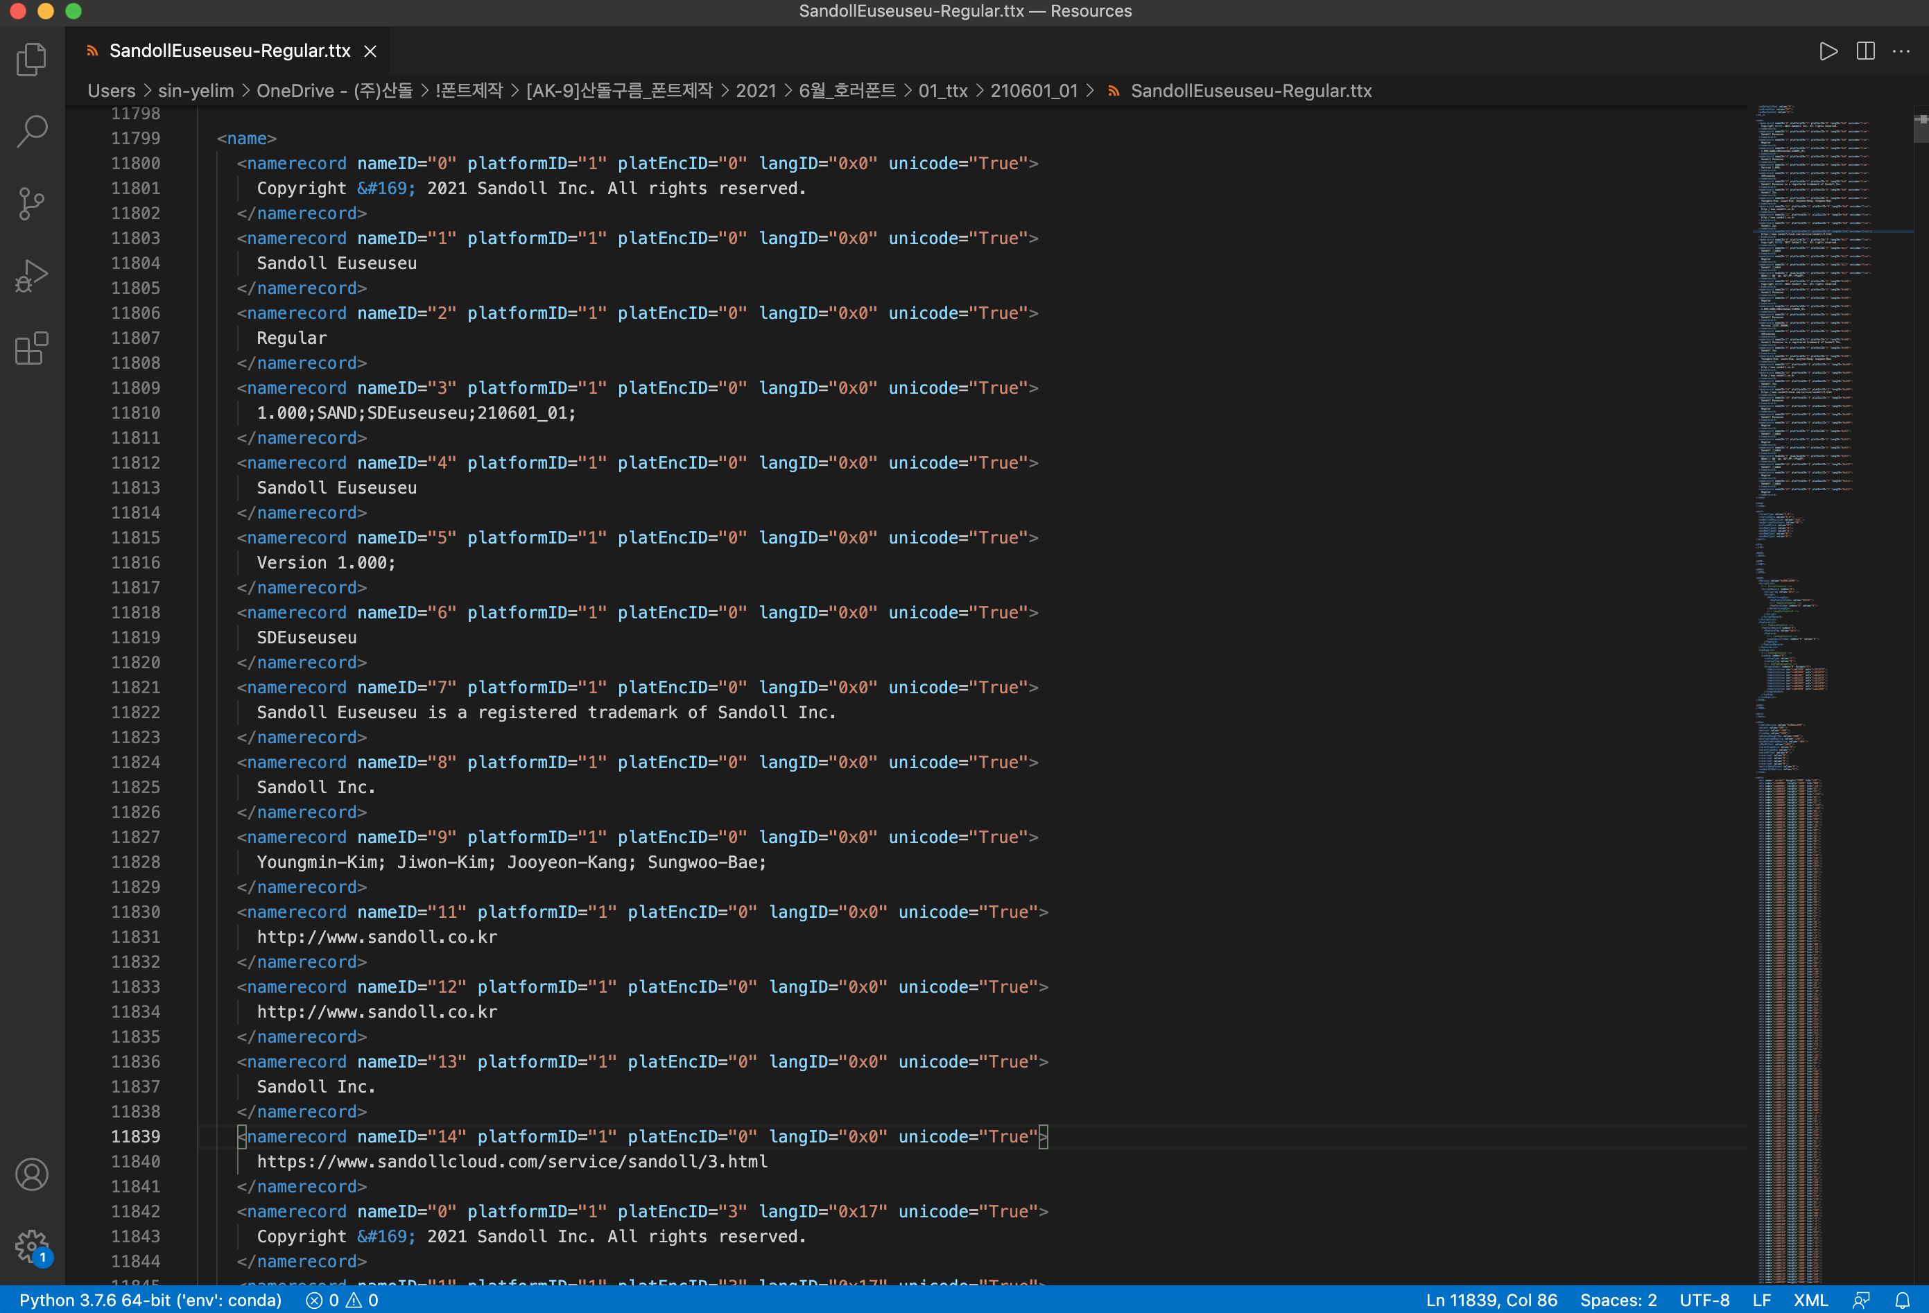Click the text 'Copyright' on line 11801
1929x1313 pixels.
click(x=302, y=188)
